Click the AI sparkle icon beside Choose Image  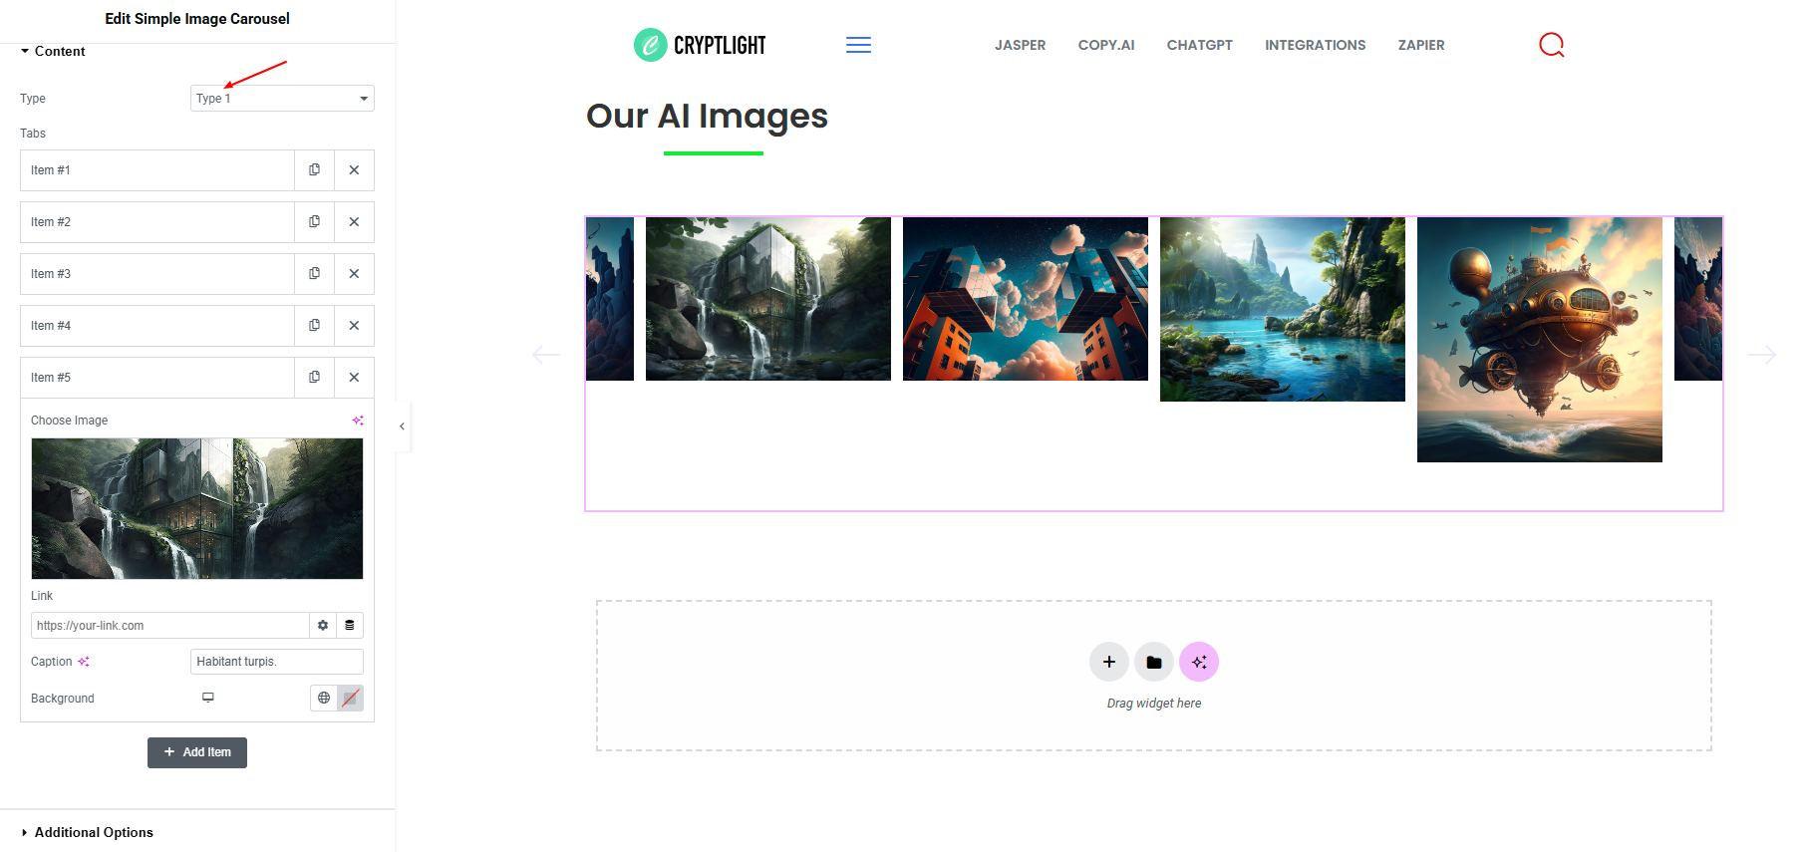click(x=358, y=421)
